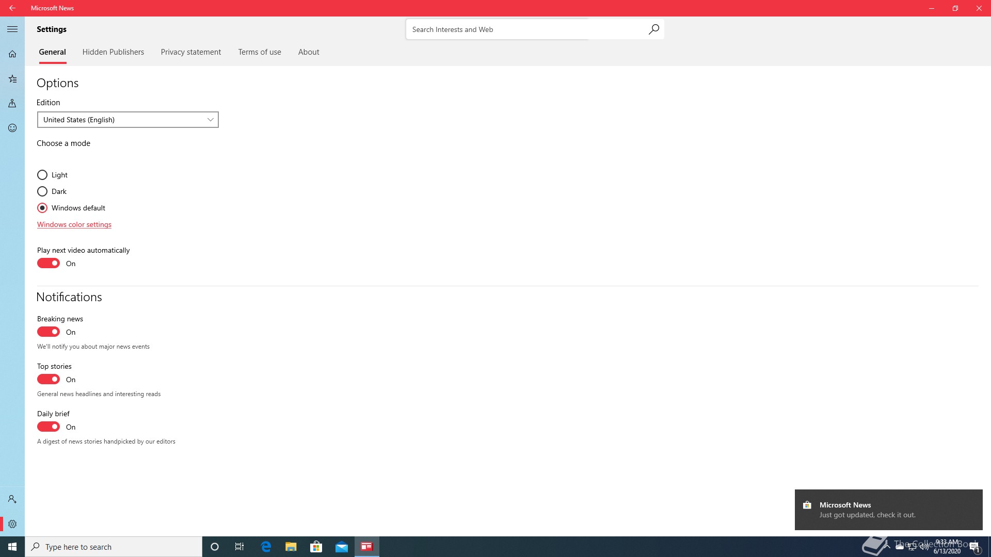Go to Home in sidebar
This screenshot has width=991, height=557.
(x=12, y=54)
